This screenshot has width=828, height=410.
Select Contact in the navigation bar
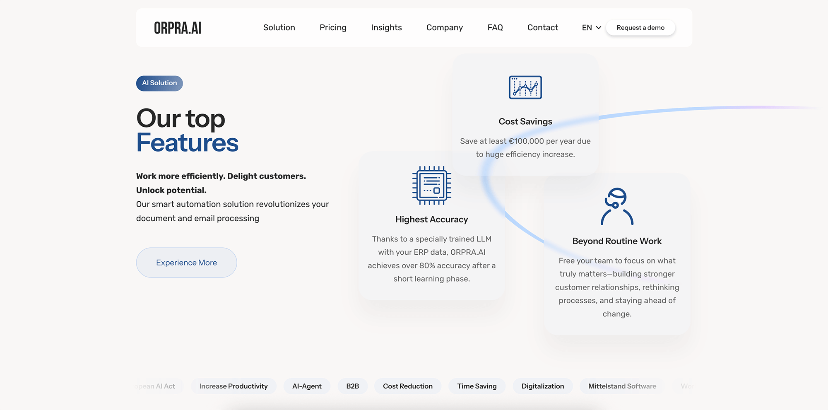(542, 27)
